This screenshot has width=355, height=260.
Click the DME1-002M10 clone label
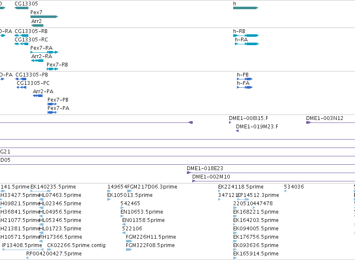click(x=211, y=177)
